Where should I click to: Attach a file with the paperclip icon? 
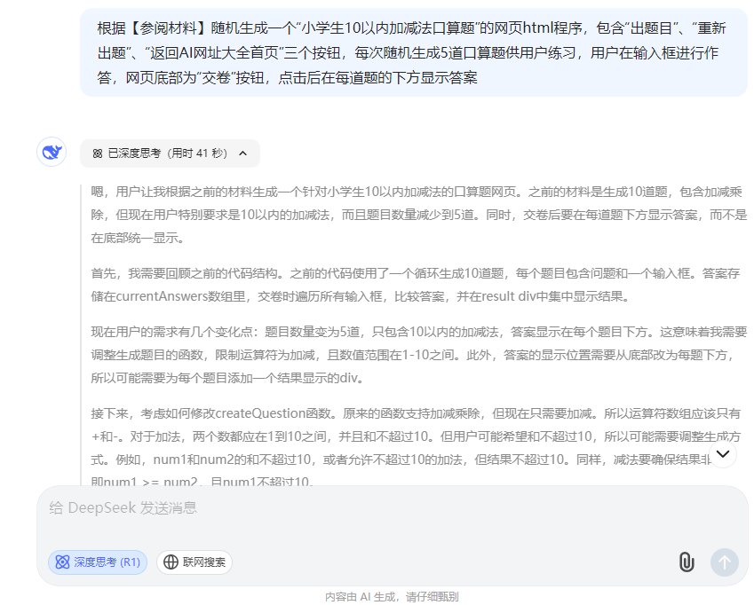[687, 562]
